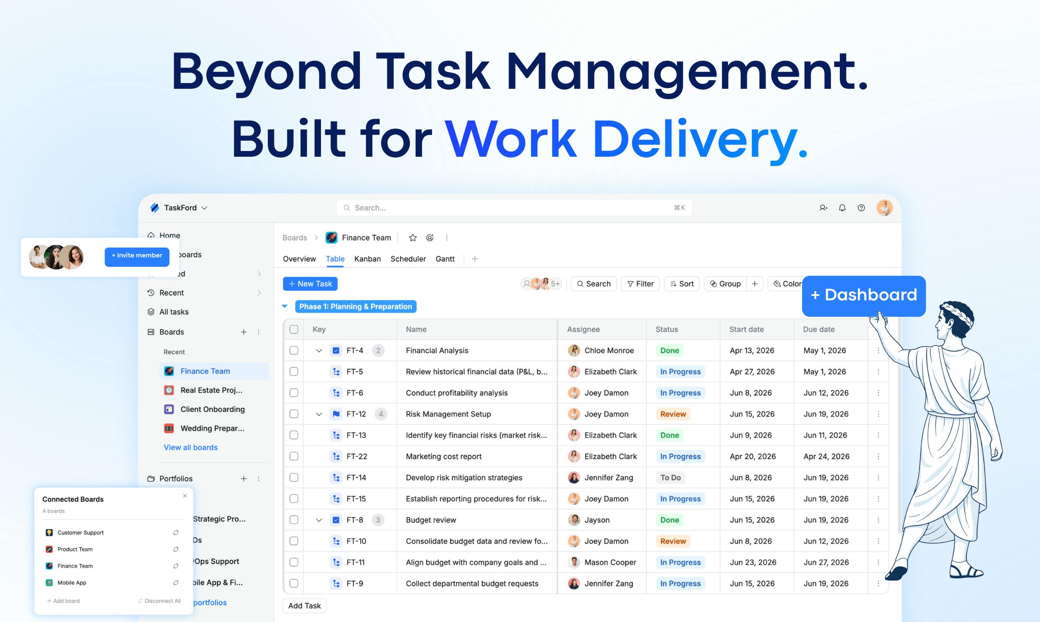Open the notifications bell
Viewport: 1040px width, 622px height.
coord(842,208)
